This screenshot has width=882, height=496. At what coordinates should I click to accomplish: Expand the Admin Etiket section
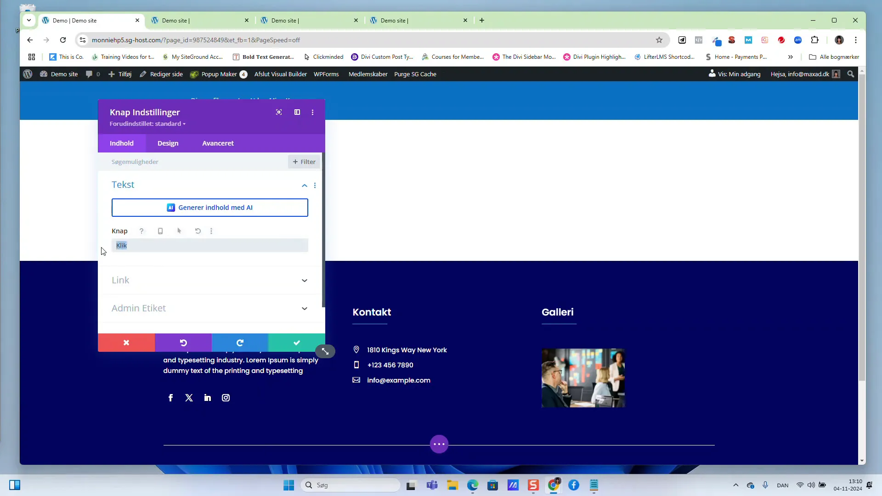point(210,308)
